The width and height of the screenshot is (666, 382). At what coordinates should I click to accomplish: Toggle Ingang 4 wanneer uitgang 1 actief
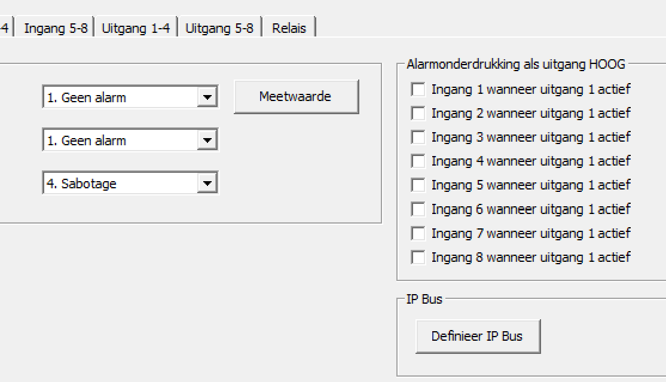click(x=418, y=161)
